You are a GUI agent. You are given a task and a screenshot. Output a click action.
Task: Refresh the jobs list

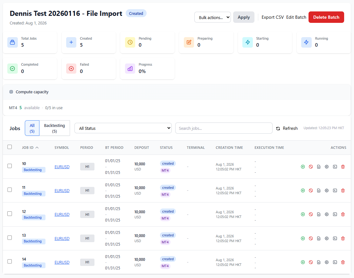[287, 128]
